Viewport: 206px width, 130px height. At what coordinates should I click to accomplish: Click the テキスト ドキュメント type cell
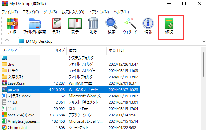tap(83, 102)
